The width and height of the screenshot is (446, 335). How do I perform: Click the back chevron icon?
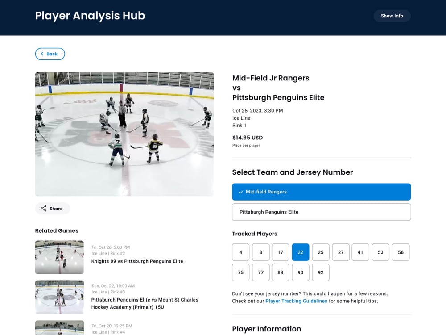coord(42,54)
